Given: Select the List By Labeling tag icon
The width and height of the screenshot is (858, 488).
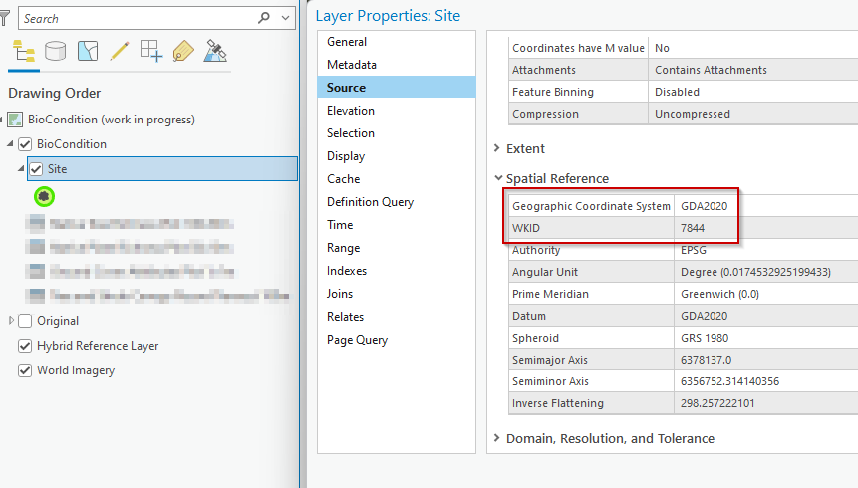Looking at the screenshot, I should pyautogui.click(x=182, y=51).
